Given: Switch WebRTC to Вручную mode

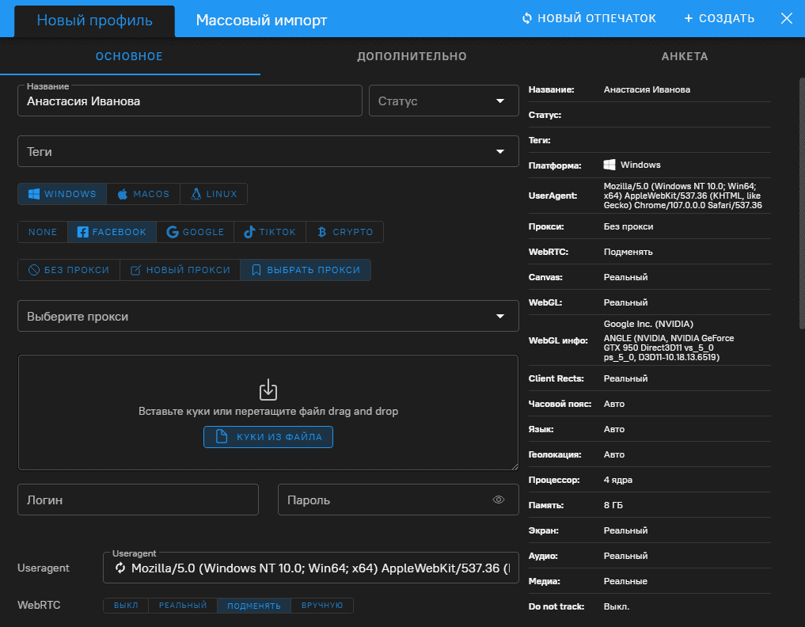Looking at the screenshot, I should [322, 606].
